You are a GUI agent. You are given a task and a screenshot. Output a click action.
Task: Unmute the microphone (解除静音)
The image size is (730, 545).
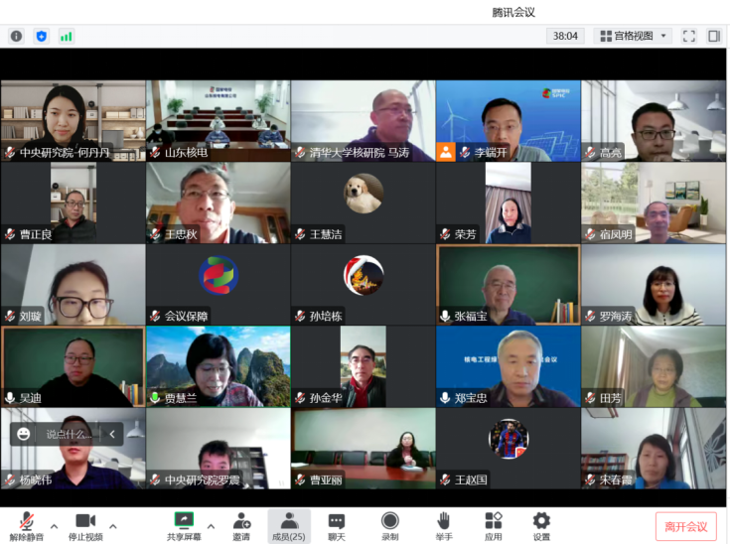pos(27,525)
